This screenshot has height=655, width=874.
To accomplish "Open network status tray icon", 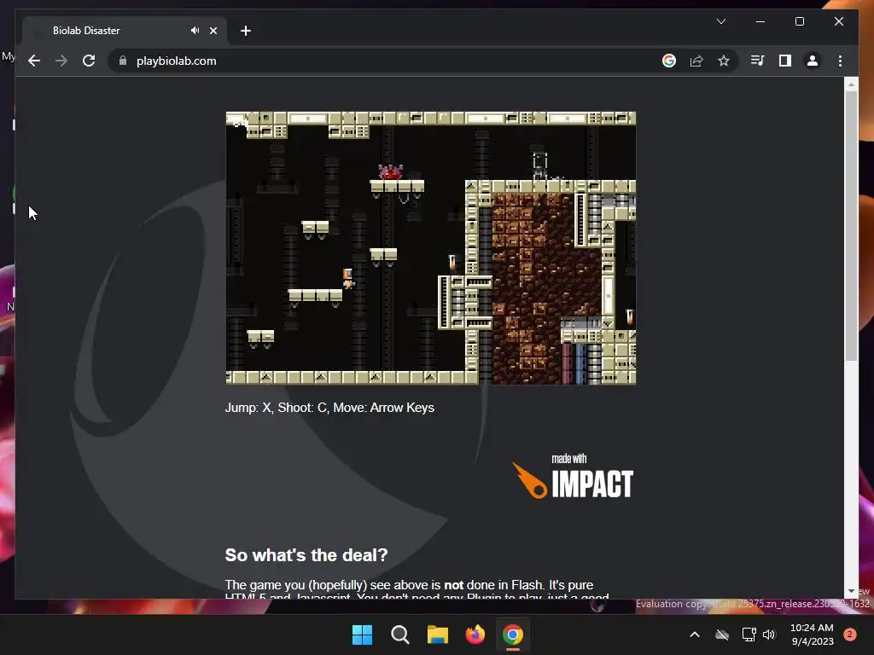I will 749,635.
